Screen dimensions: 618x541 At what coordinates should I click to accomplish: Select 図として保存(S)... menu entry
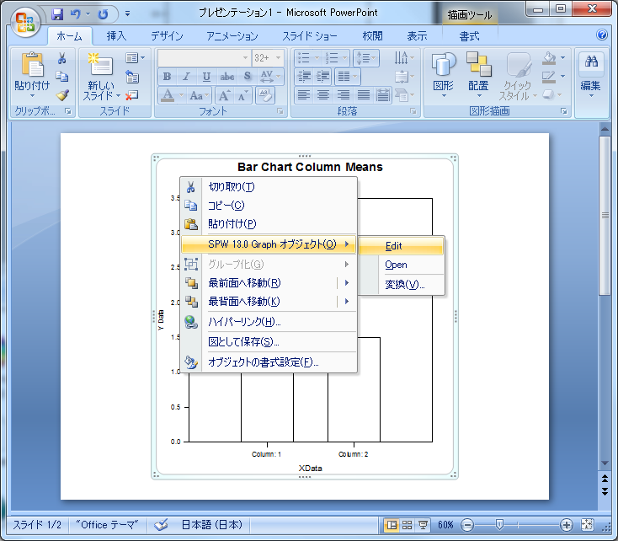269,342
